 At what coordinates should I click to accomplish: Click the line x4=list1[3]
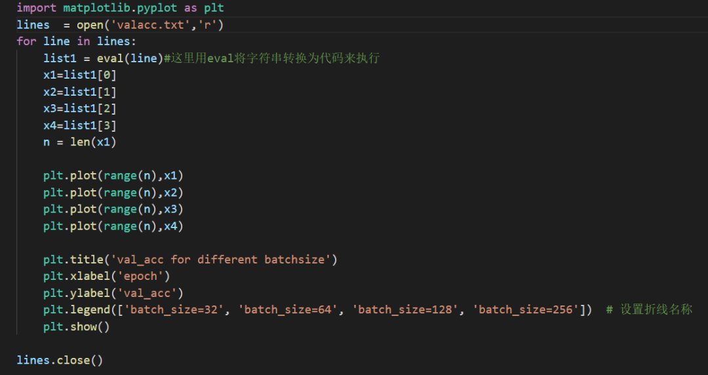tap(80, 125)
